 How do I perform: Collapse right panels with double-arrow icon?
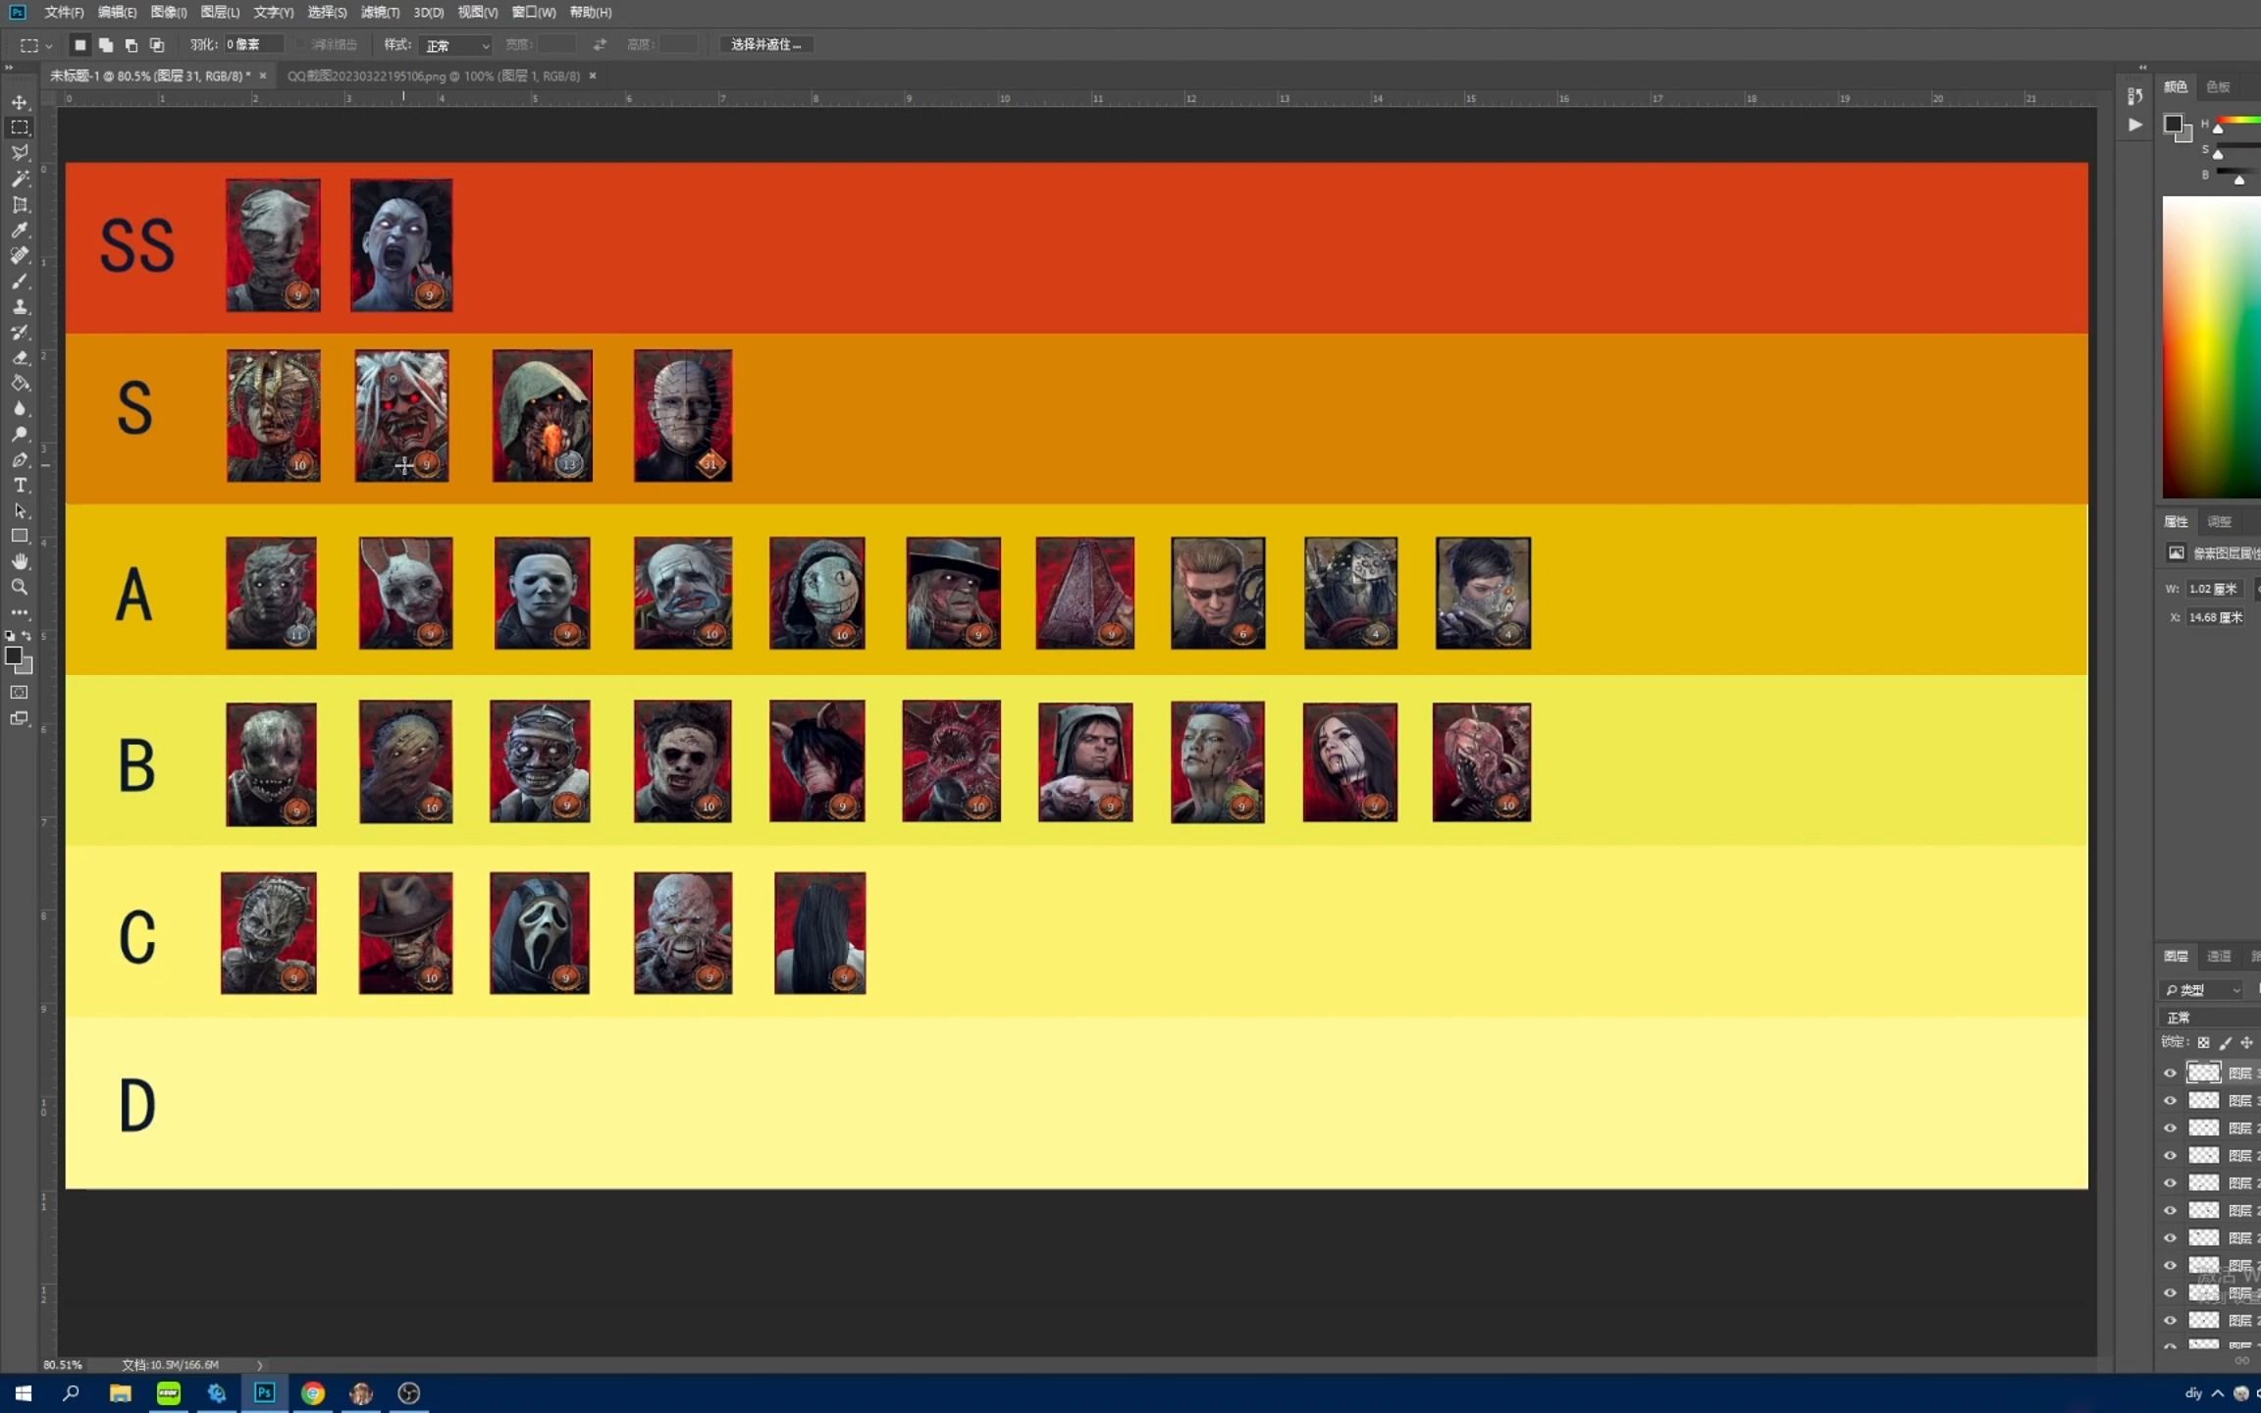[x=2142, y=68]
